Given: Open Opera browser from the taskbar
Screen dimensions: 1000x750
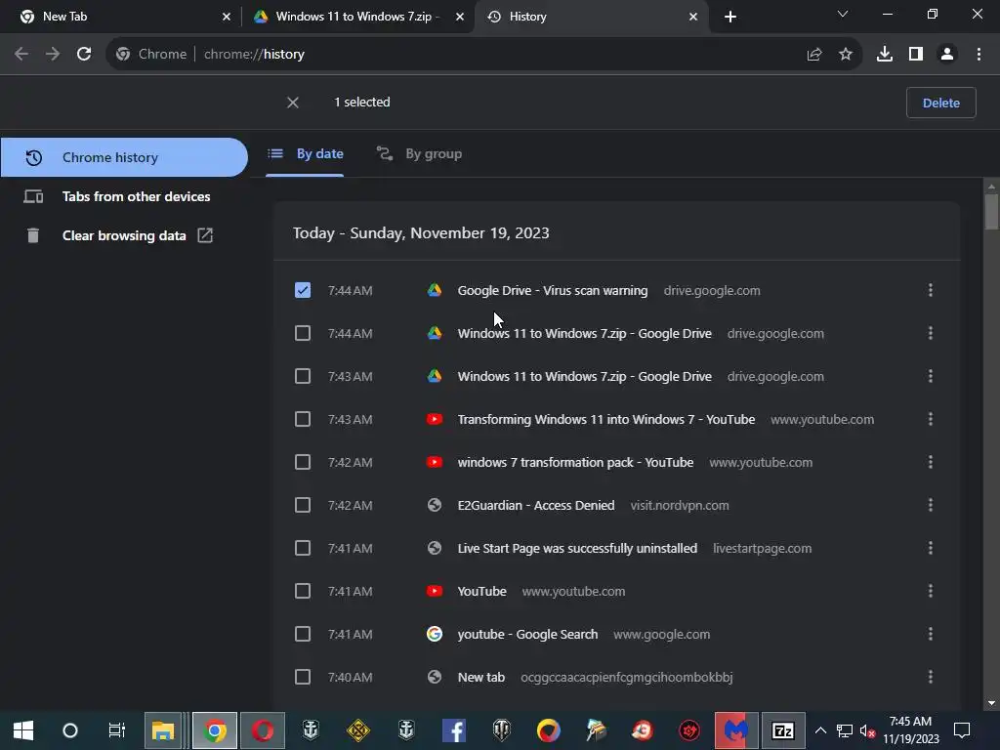Looking at the screenshot, I should 263,730.
